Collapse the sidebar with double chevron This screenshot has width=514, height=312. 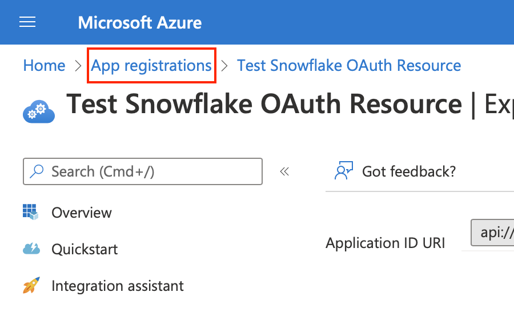point(284,171)
